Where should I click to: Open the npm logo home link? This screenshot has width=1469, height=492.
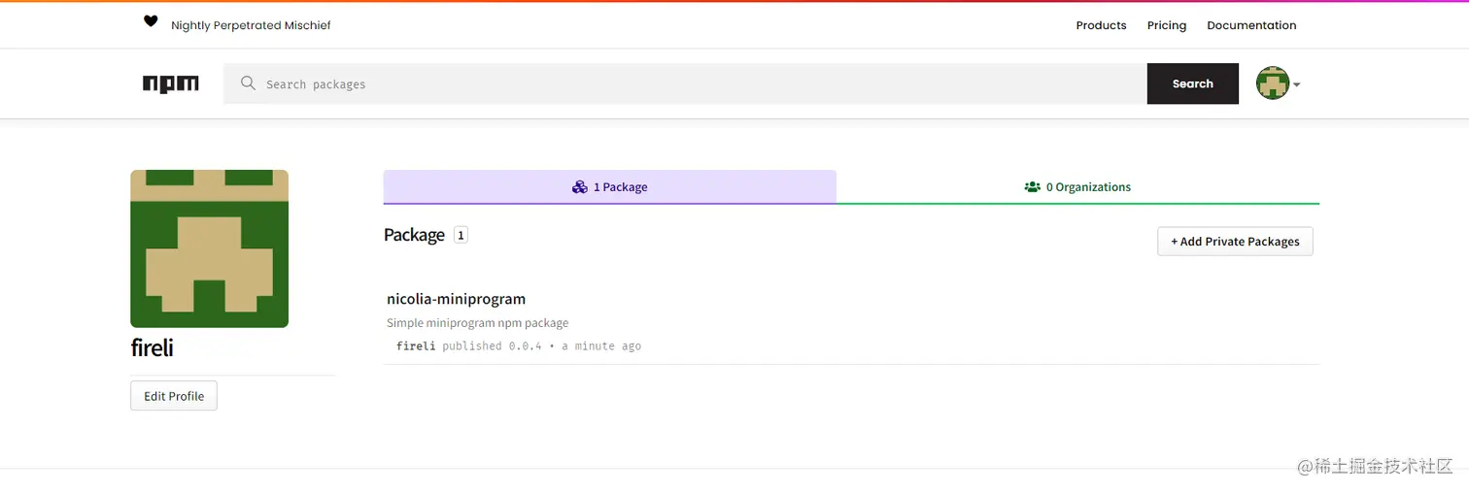(171, 84)
